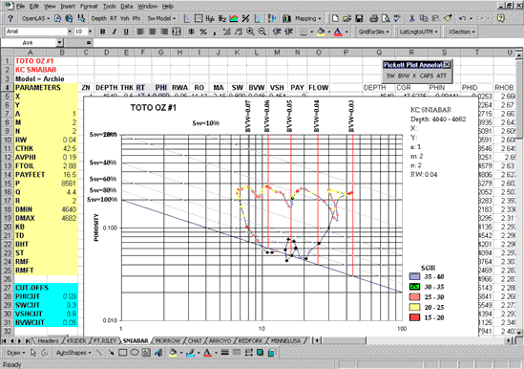Click the Zoom Out magnifier icon
This screenshot has height=369, width=524.
coord(262,32)
